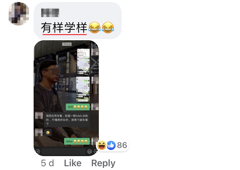Screen dimensions: 240x170
Task: Tap the hilux message dark bubble
Action: [x=67, y=120]
